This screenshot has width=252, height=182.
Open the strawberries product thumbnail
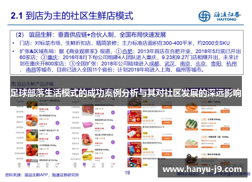32,150
